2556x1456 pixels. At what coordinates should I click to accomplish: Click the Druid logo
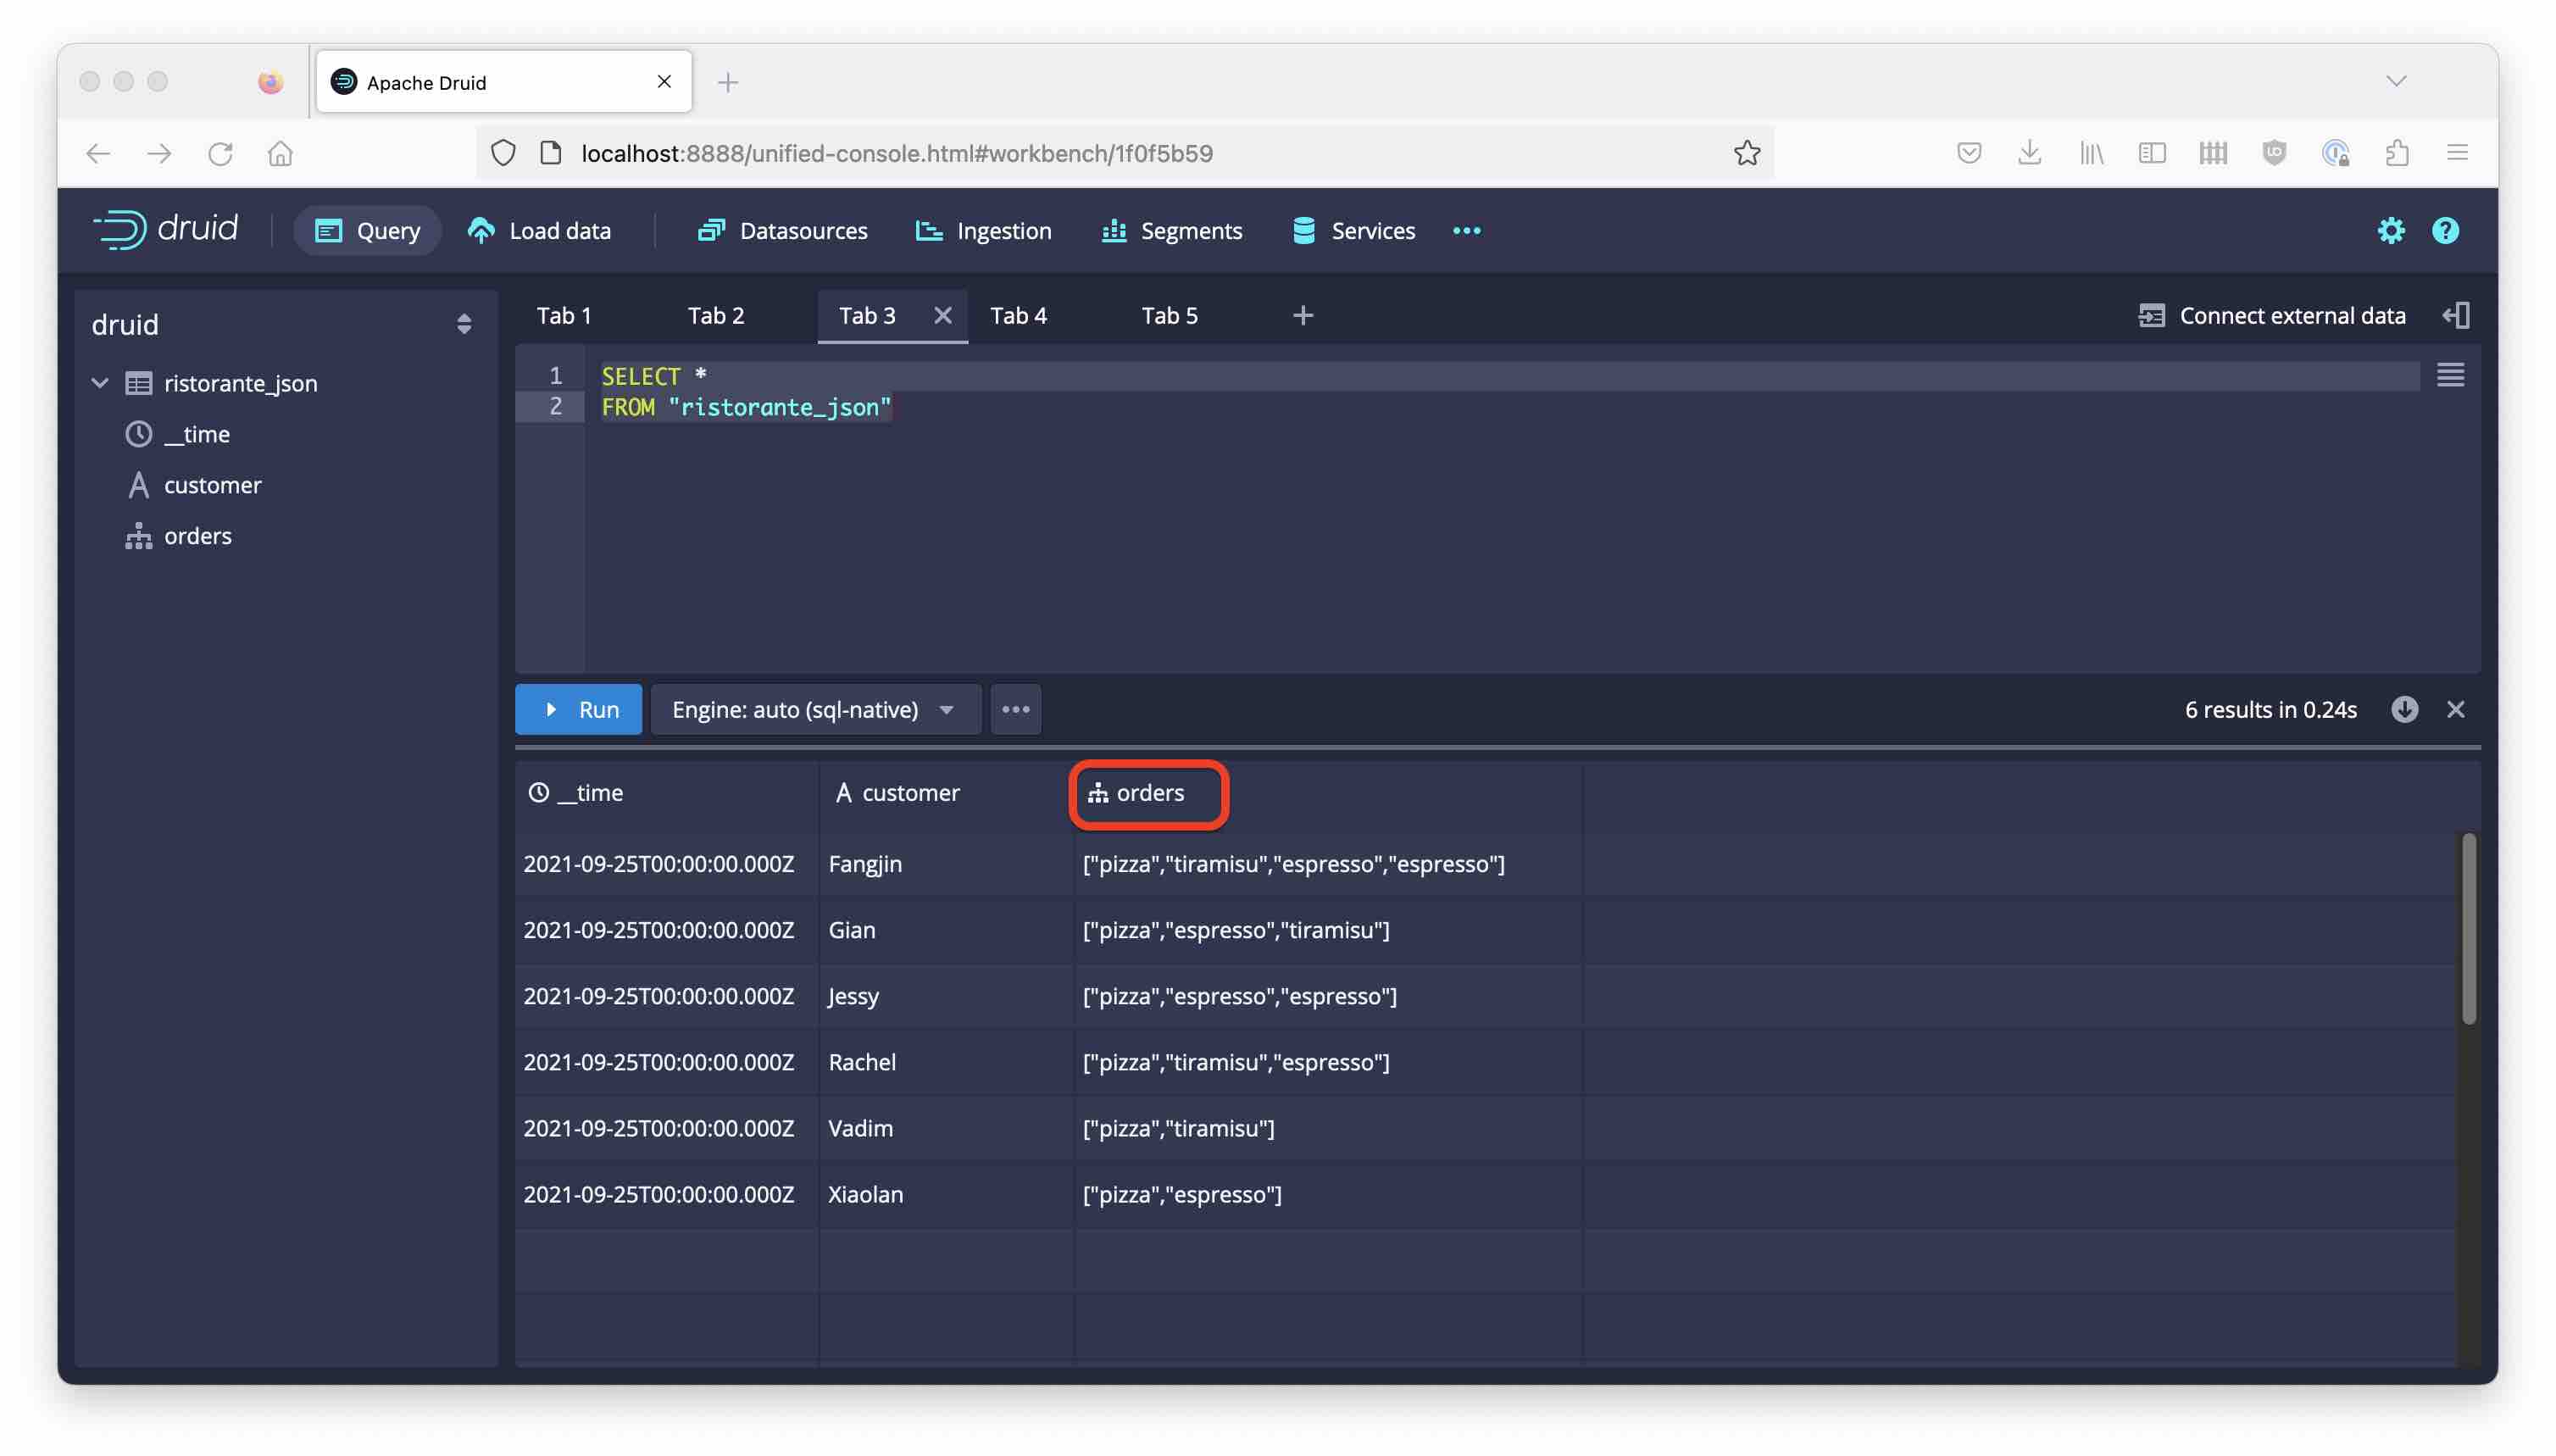[166, 229]
